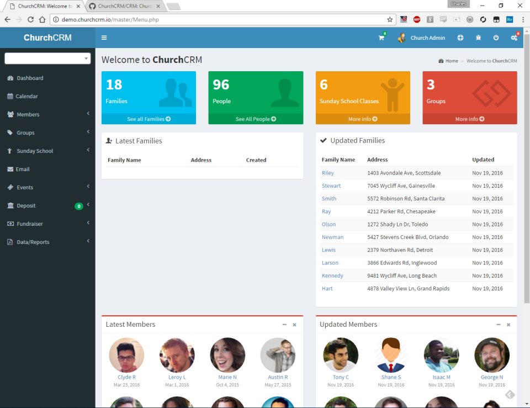Open the Riley family link
This screenshot has height=408, width=530.
327,172
